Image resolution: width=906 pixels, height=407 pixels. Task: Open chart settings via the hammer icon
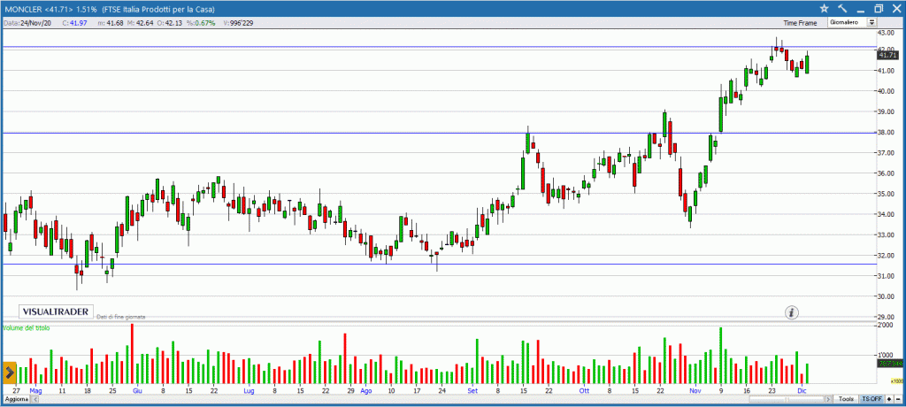(842, 8)
